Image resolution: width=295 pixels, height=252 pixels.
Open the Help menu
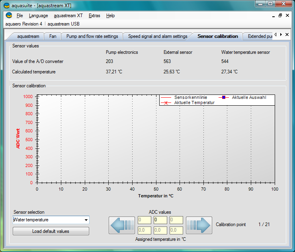[110, 16]
